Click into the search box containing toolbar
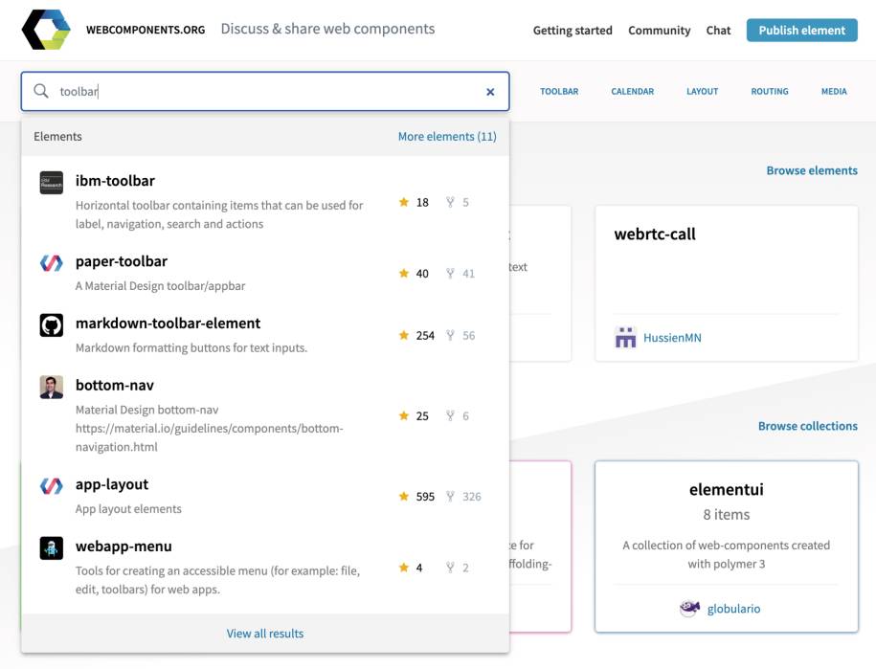Viewport: 876px width, 669px height. point(265,91)
